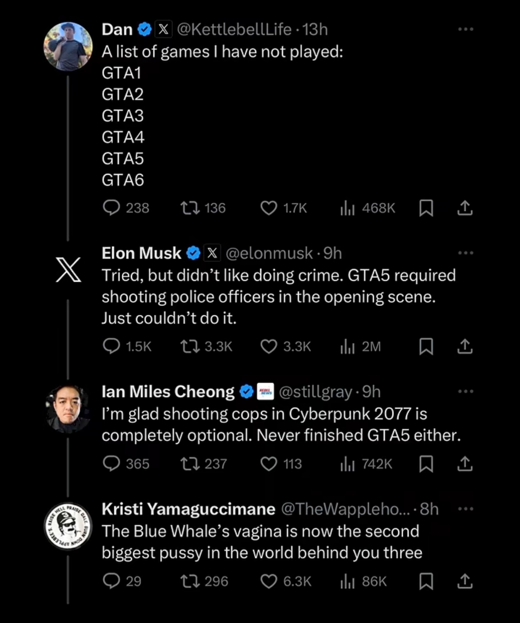Bookmark Kristi Yamaguccimane's tweet
The image size is (520, 623).
pyautogui.click(x=426, y=581)
